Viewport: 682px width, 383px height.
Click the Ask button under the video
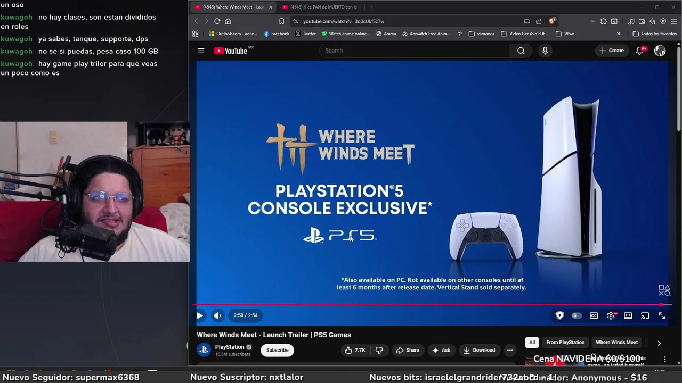tap(441, 350)
